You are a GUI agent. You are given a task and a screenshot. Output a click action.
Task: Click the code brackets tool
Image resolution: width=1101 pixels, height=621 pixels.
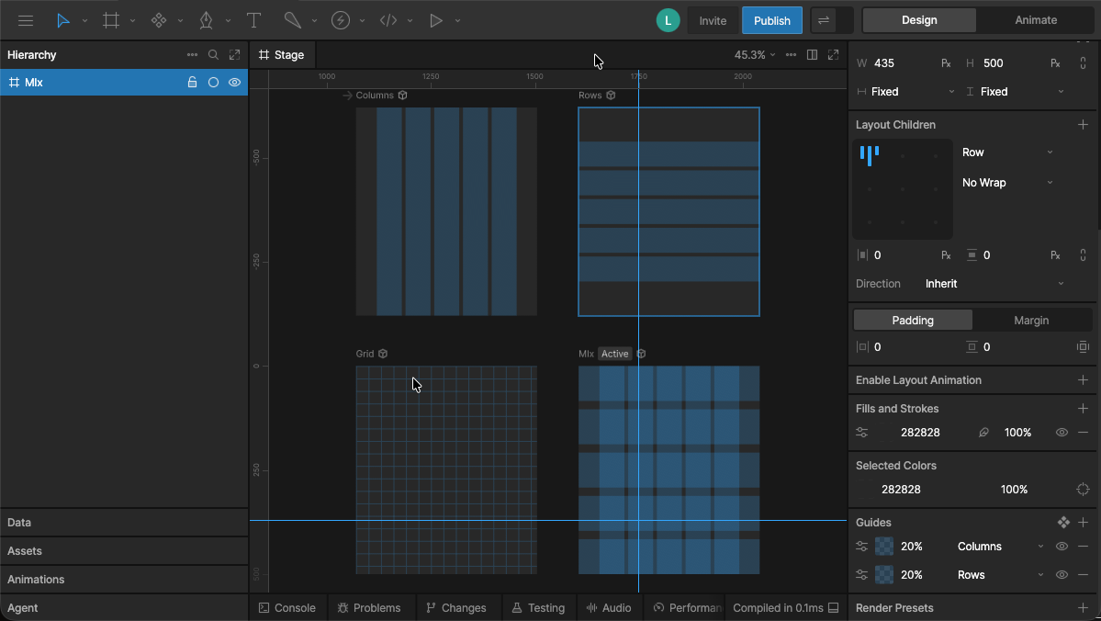coord(388,20)
